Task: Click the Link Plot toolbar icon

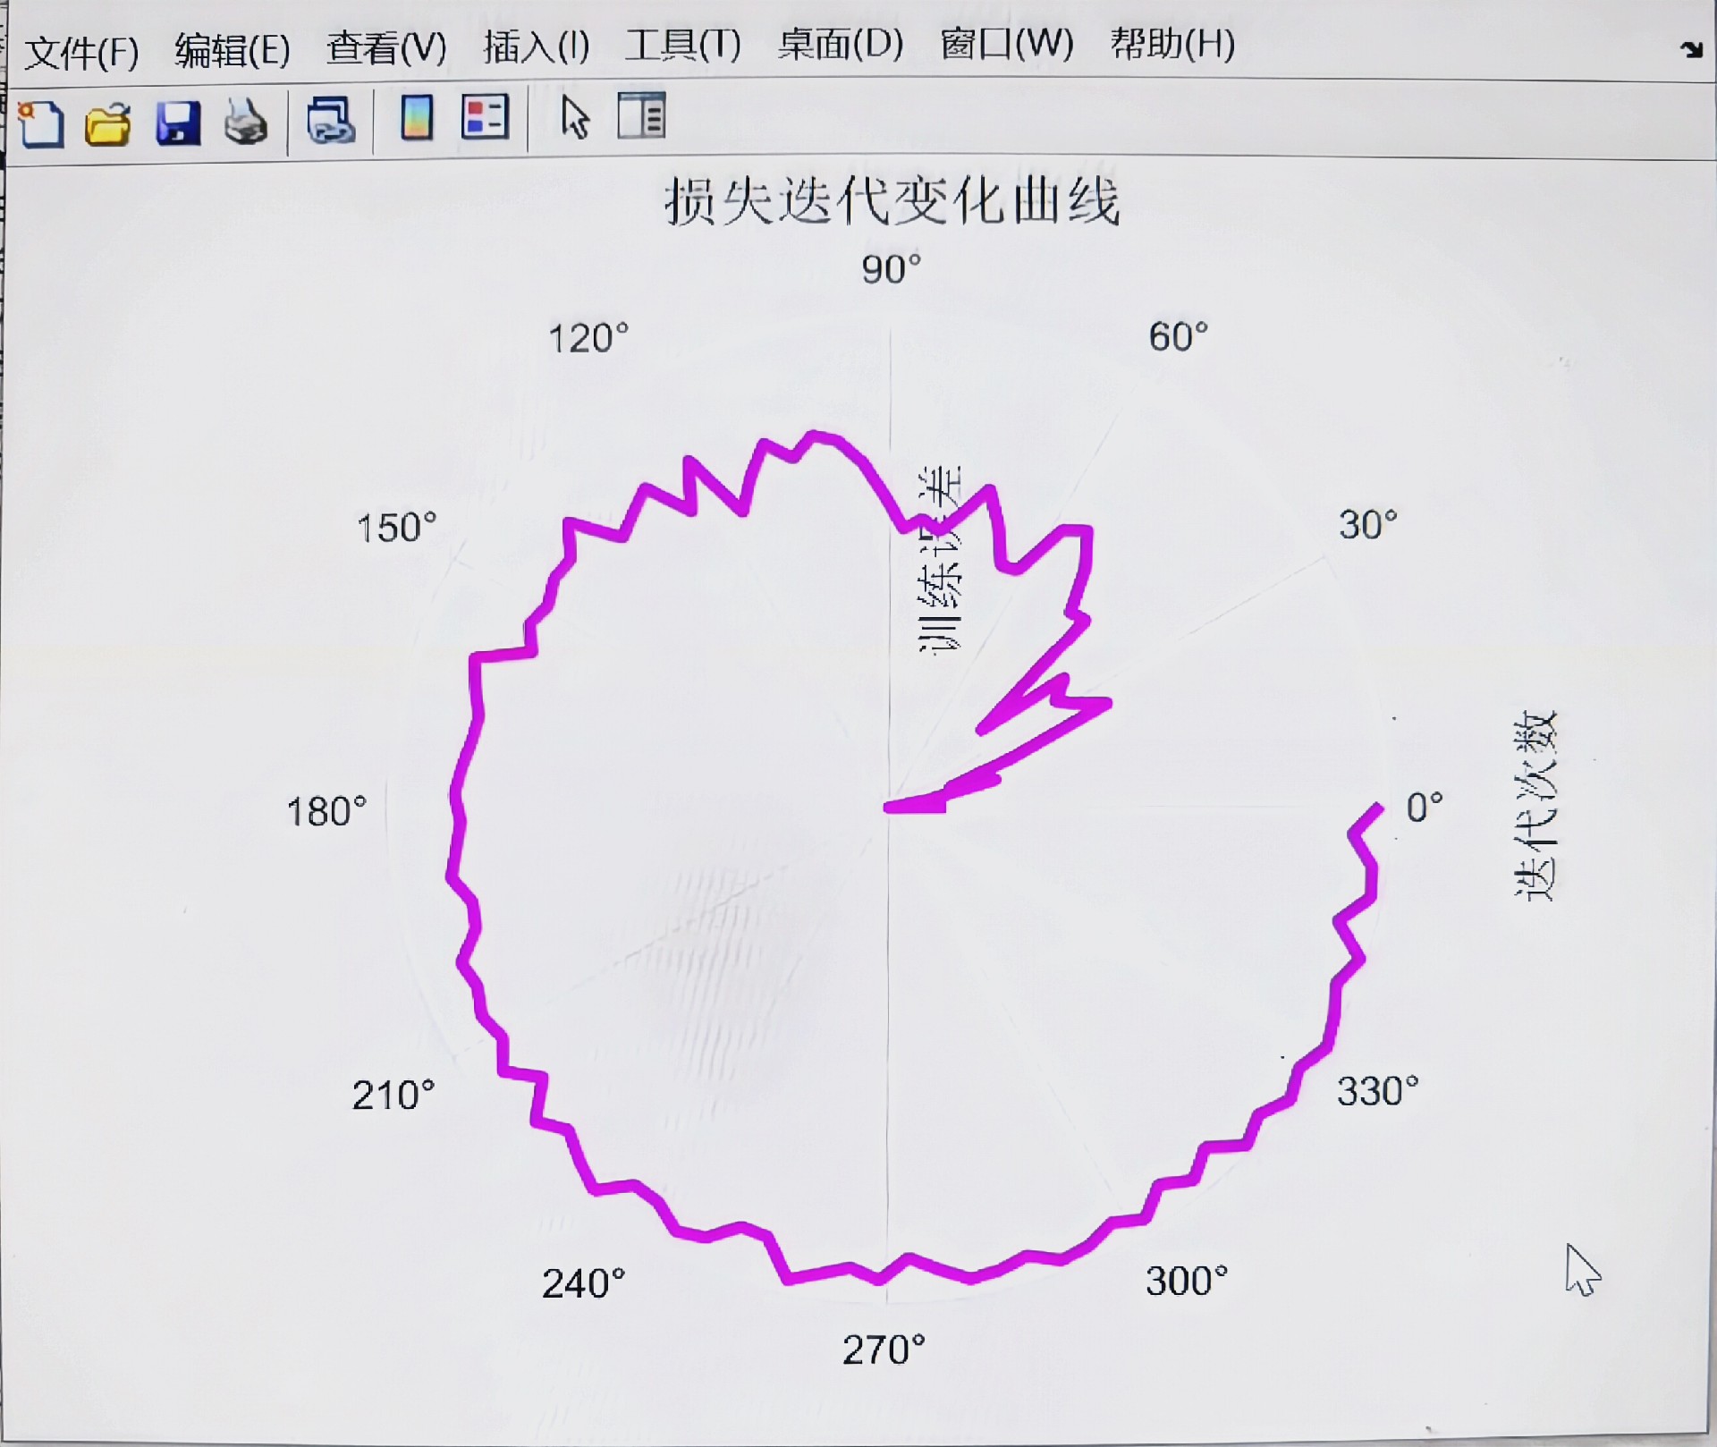Action: [330, 121]
